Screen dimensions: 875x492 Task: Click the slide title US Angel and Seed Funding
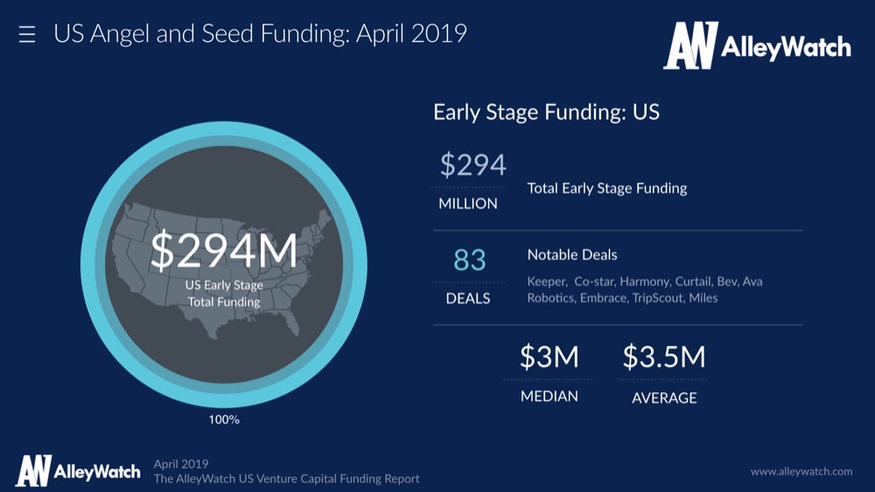pyautogui.click(x=260, y=34)
